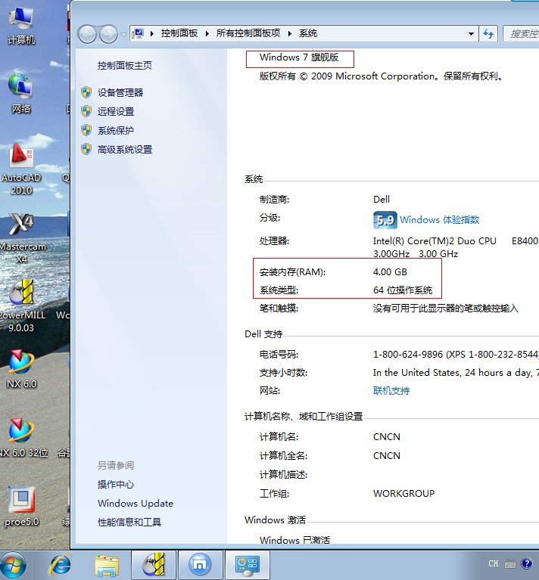The image size is (539, 580).
Task: Click the WORKGROUP value
Action: click(403, 494)
